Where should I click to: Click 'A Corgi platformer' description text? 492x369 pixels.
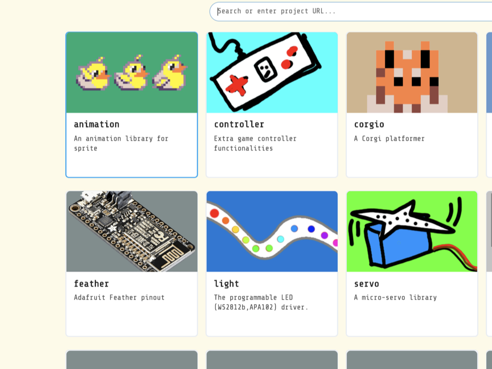[x=389, y=139]
